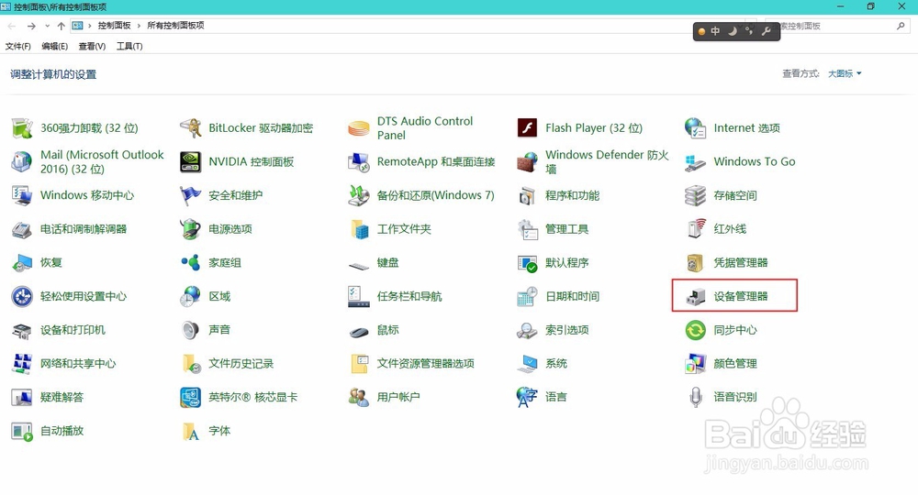Click the 自动播放 icon
The image size is (918, 495).
pyautogui.click(x=22, y=432)
